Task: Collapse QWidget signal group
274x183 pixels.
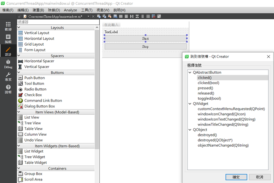Action: coord(190,104)
